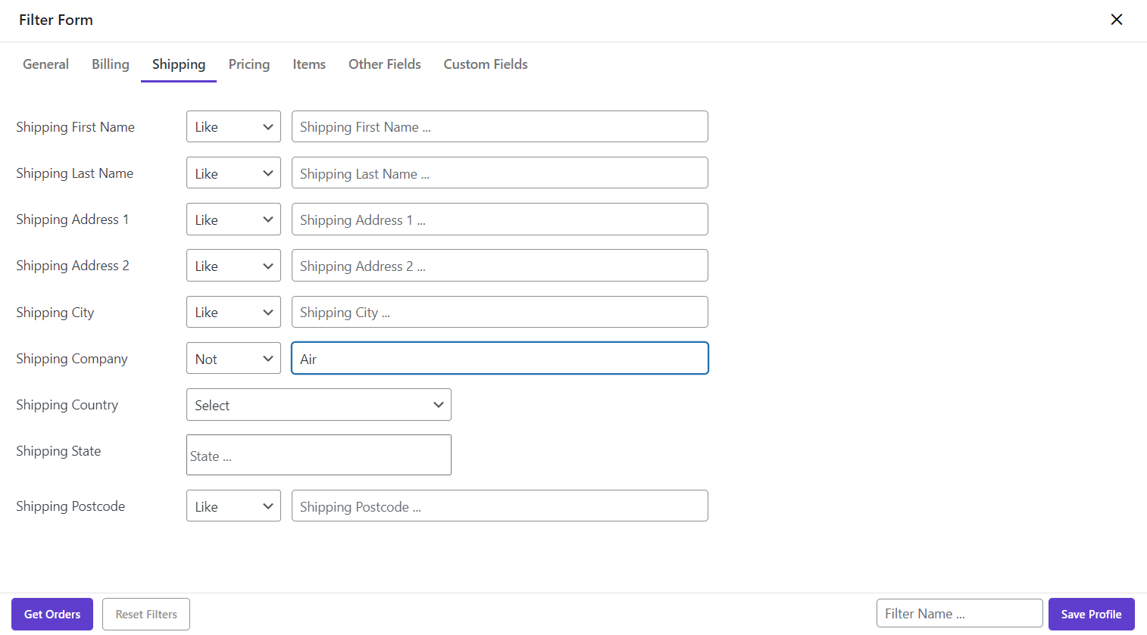Open the Other Fields tab
1147x635 pixels.
(384, 64)
